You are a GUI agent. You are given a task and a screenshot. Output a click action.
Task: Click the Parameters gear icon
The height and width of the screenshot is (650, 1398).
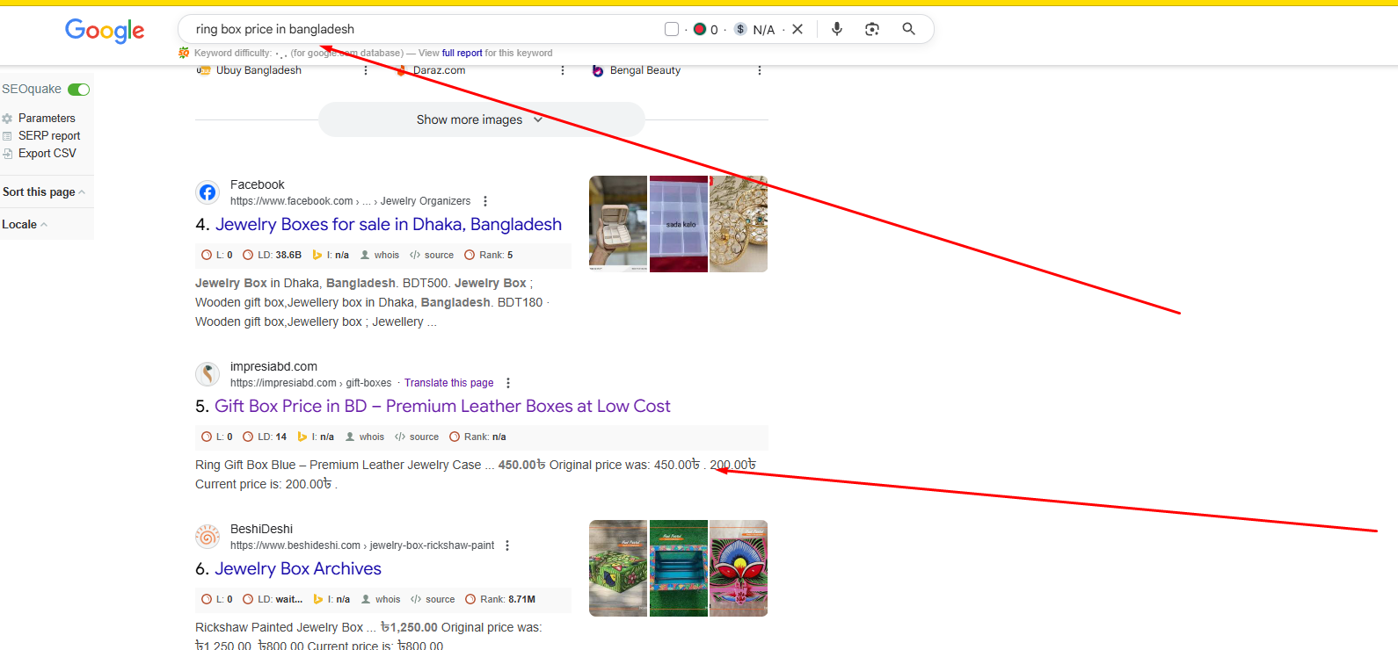tap(8, 119)
